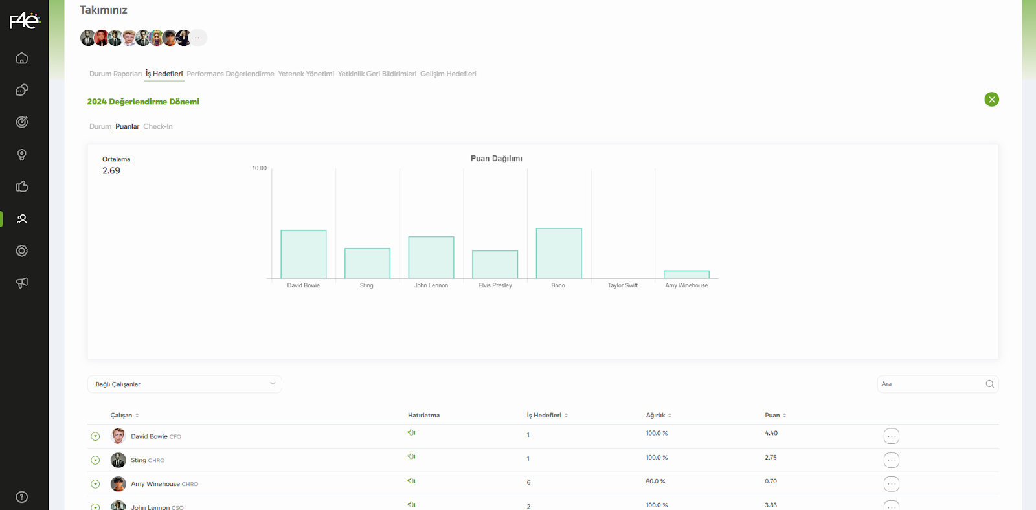This screenshot has height=510, width=1036.
Task: Click the megaphone announcements sidebar icon
Action: point(22,283)
